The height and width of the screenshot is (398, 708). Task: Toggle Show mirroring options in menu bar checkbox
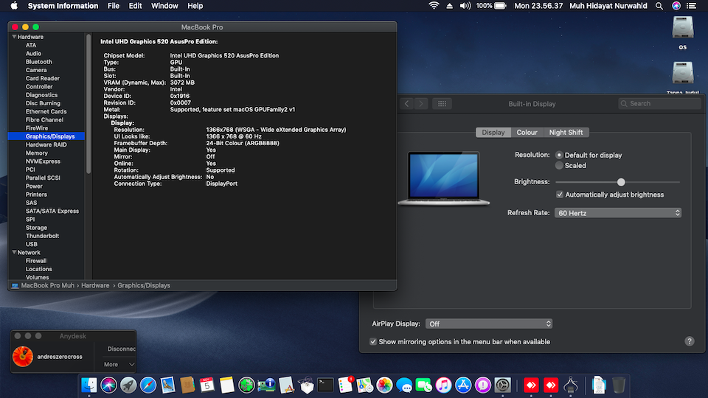pyautogui.click(x=373, y=342)
